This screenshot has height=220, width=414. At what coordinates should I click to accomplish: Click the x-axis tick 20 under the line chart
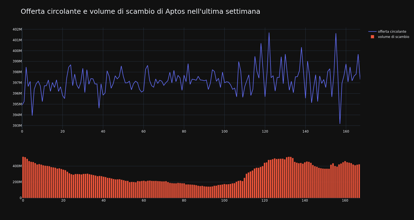coord(62,131)
